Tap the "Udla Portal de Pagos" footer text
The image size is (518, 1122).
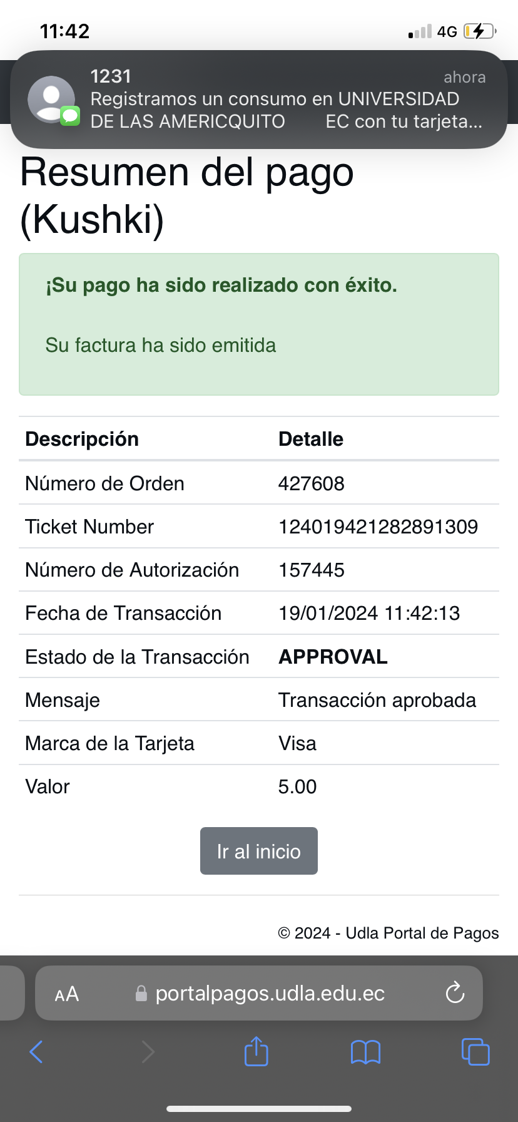(422, 933)
